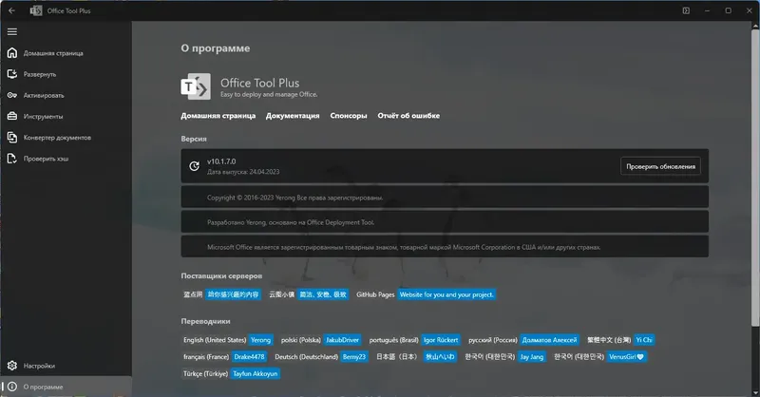Click the refresh icon beside v10.1.7.0
Image resolution: width=760 pixels, height=397 pixels.
click(x=195, y=166)
